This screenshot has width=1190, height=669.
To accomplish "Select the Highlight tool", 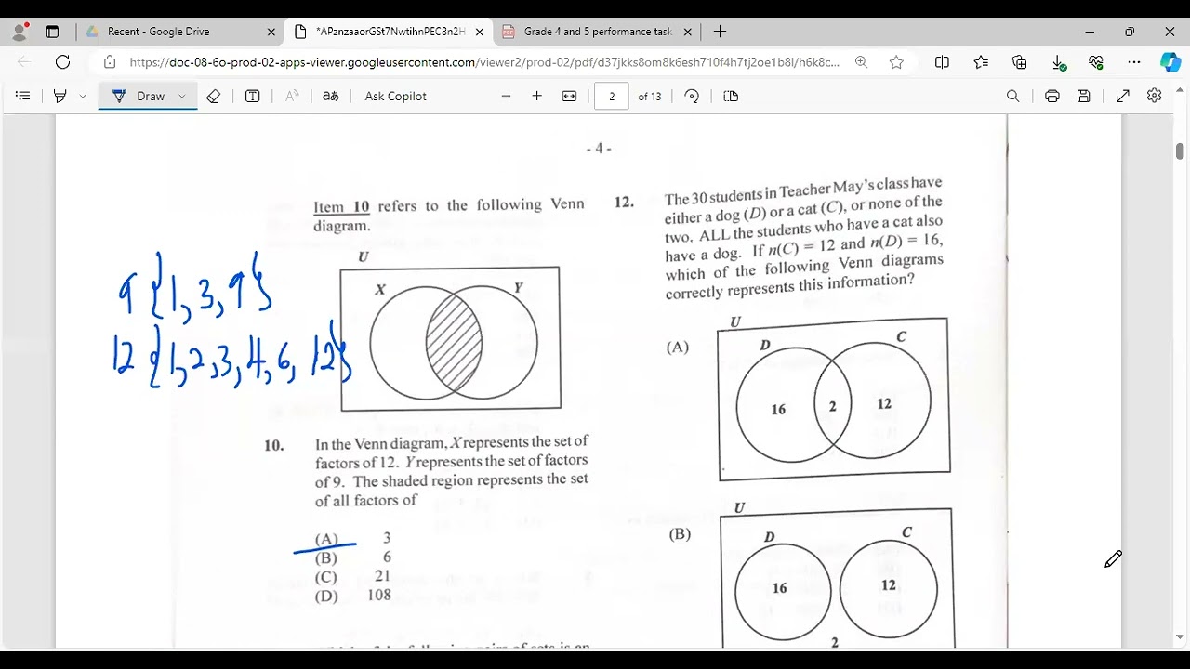I will (x=60, y=96).
